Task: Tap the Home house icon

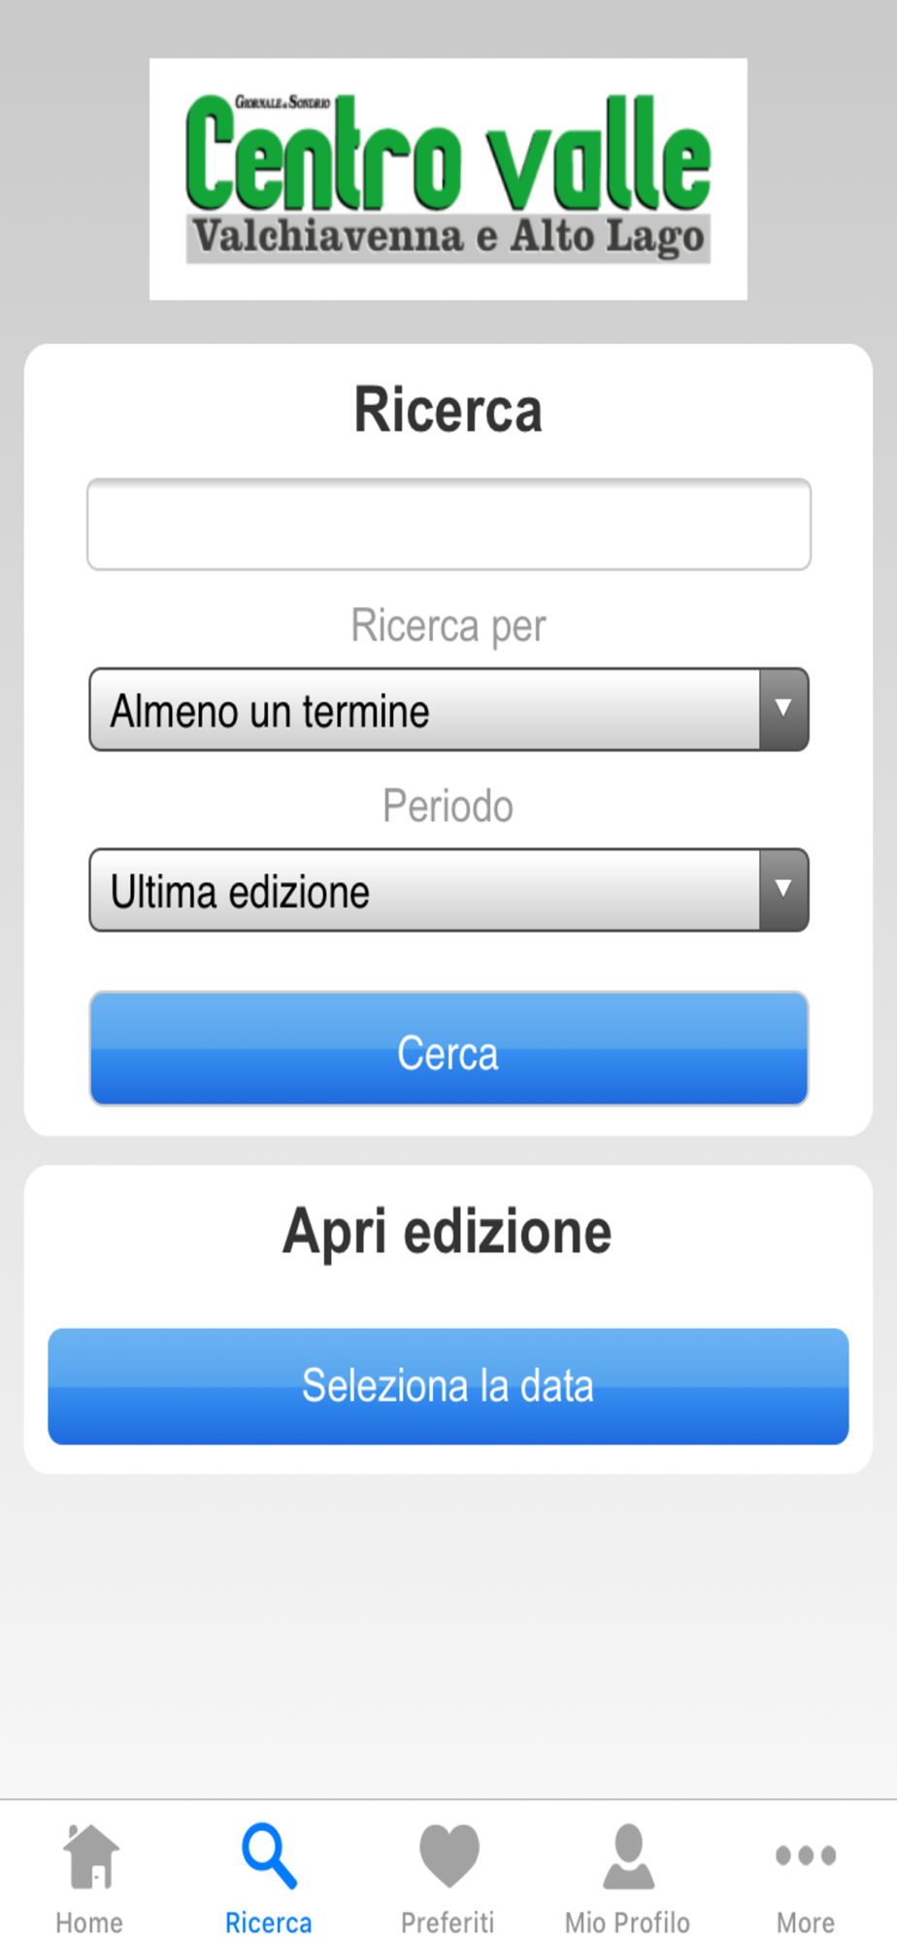Action: coord(90,1856)
